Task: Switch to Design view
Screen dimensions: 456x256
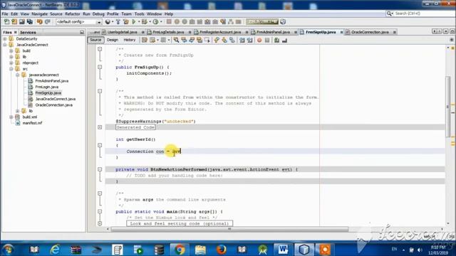Action: [113, 40]
